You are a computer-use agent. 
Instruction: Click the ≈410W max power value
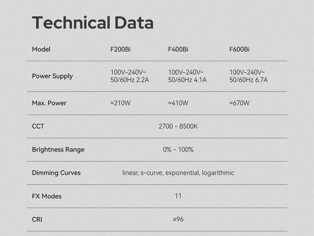(x=178, y=103)
